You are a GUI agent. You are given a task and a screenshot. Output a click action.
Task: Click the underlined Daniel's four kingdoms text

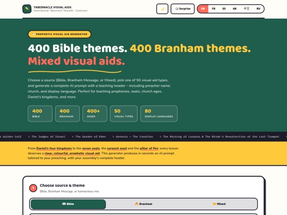(x=54, y=148)
